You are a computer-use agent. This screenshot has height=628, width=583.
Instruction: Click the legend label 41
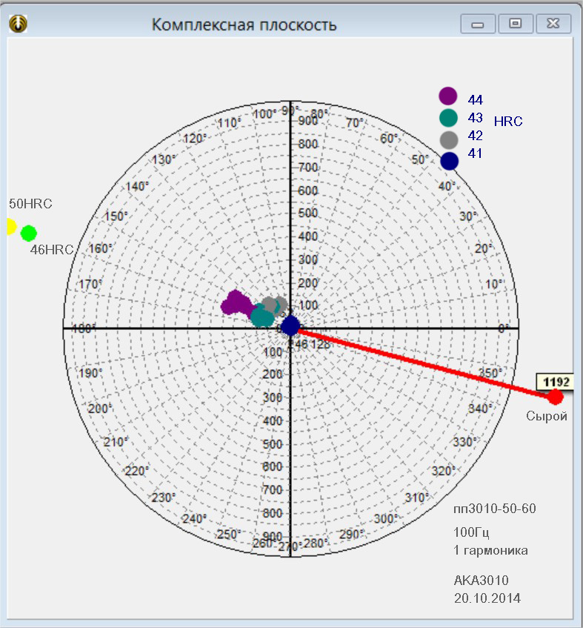(475, 153)
